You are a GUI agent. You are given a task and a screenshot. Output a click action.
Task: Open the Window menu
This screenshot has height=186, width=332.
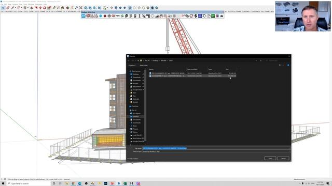[31, 4]
